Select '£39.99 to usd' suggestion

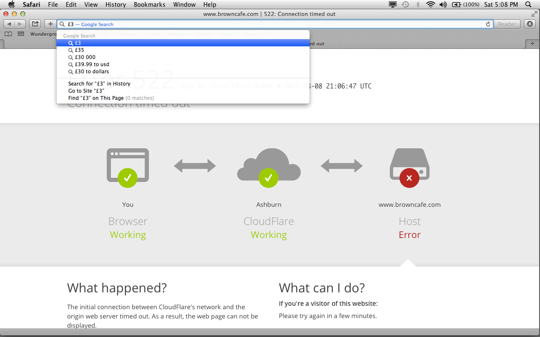183,64
